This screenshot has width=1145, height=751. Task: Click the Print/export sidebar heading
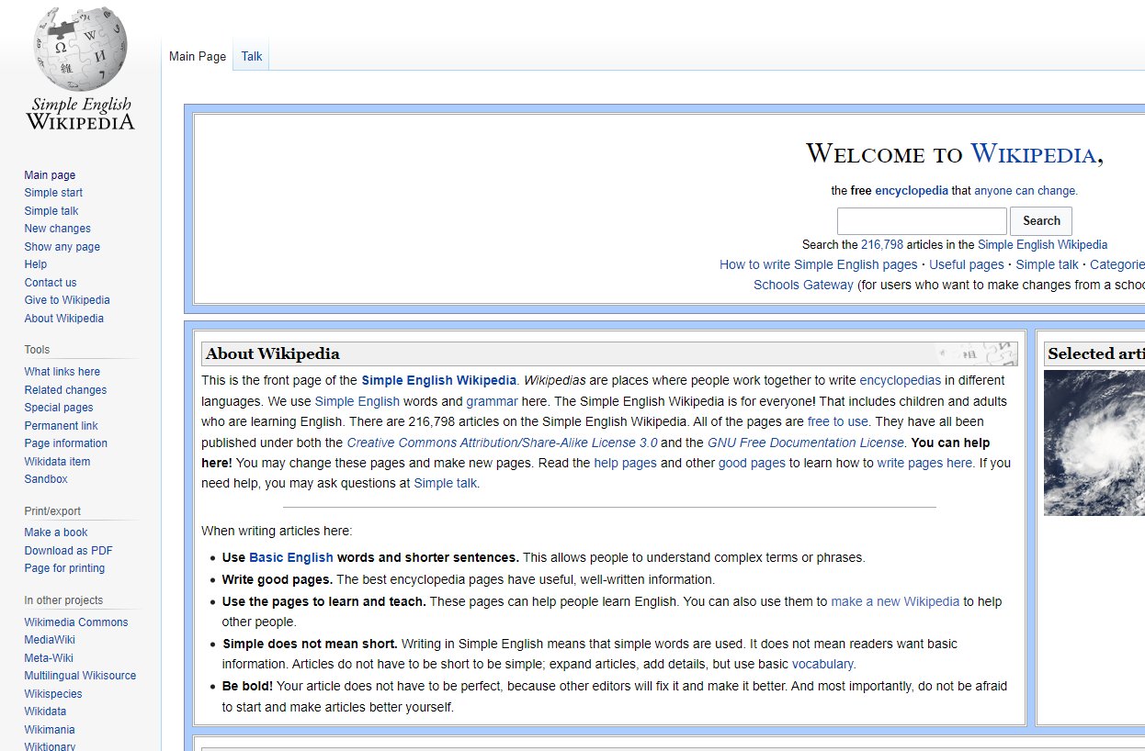click(x=52, y=511)
